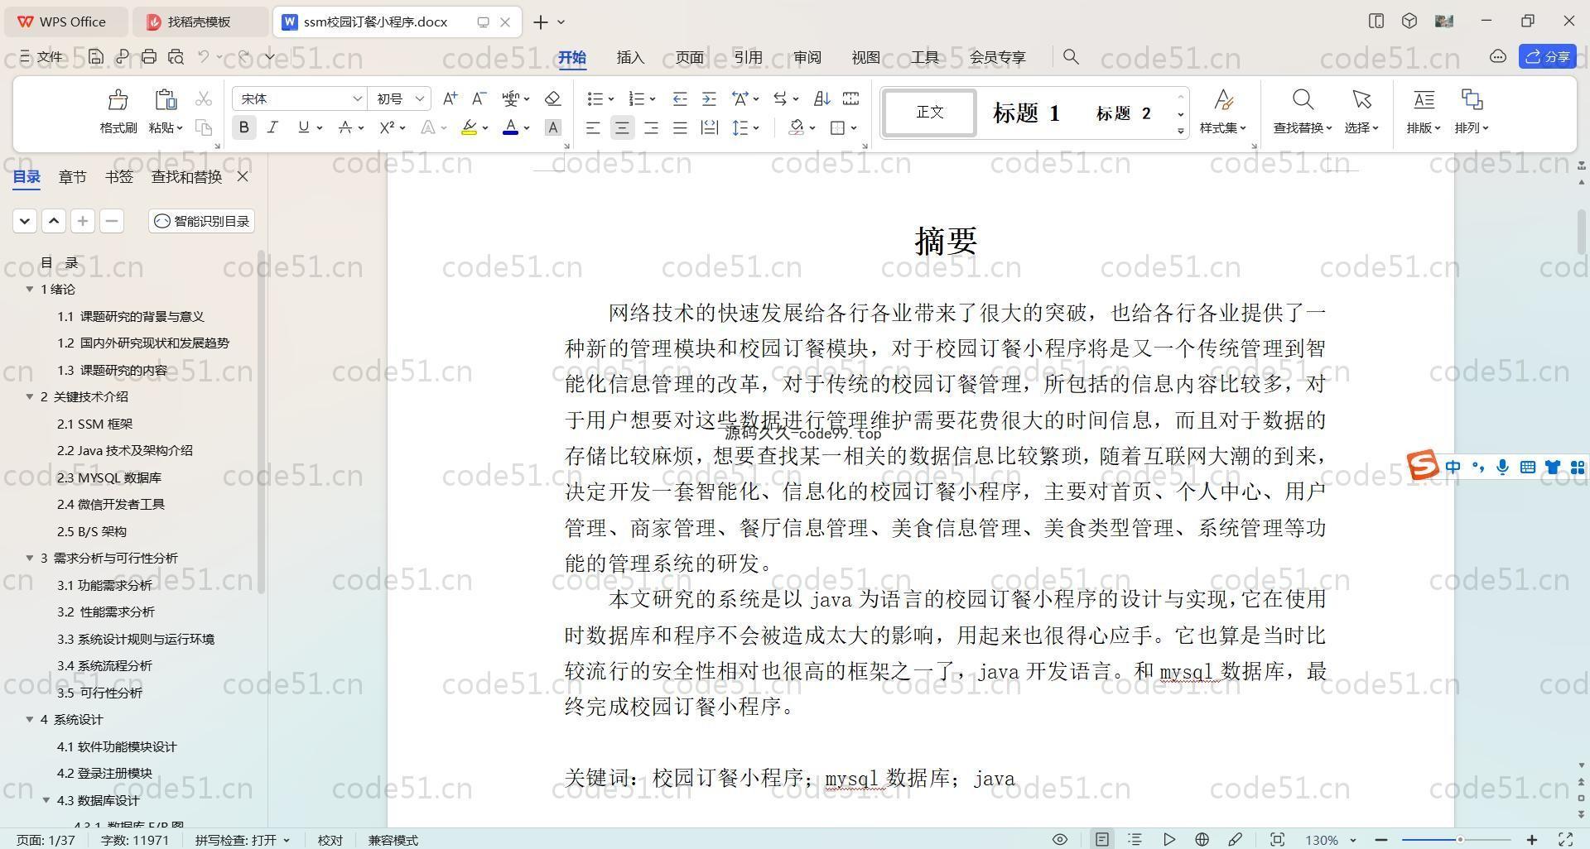This screenshot has height=849, width=1590.
Task: Click the eye protection mode icon
Action: click(x=1060, y=839)
